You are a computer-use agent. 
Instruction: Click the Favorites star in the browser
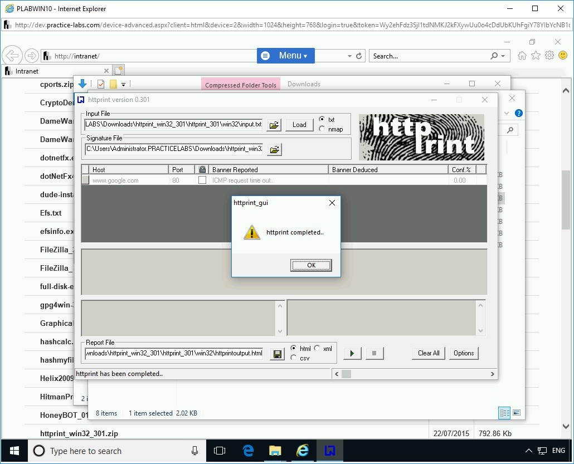tap(535, 55)
